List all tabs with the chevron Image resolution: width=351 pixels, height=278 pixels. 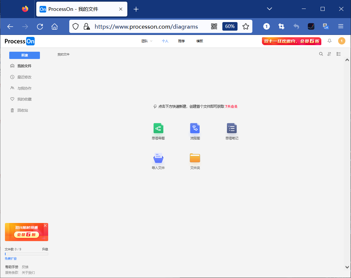click(270, 9)
